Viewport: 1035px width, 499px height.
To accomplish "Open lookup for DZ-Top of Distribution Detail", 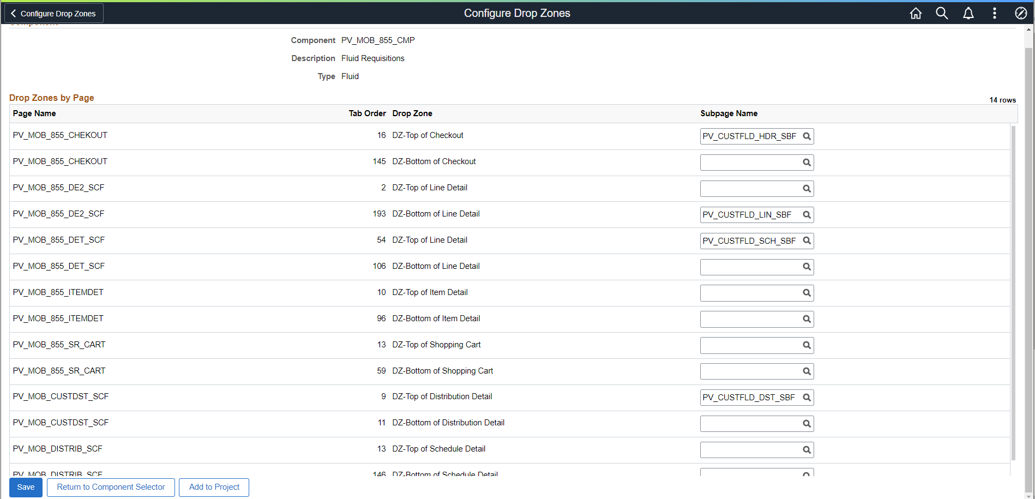I will [807, 398].
